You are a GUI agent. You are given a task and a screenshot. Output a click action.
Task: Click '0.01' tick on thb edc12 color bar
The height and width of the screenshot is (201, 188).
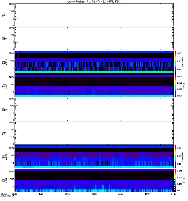(x=179, y=69)
